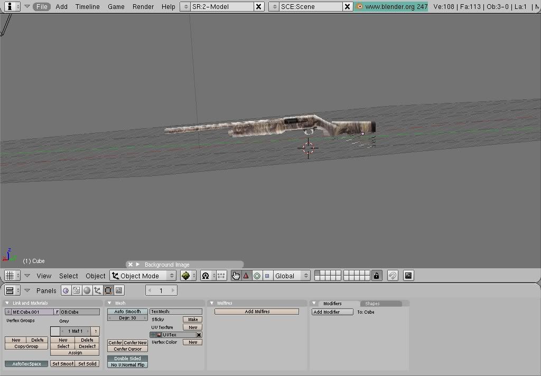The height and width of the screenshot is (376, 541).
Task: Select the rotate manipulator ring icon
Action: (257, 276)
